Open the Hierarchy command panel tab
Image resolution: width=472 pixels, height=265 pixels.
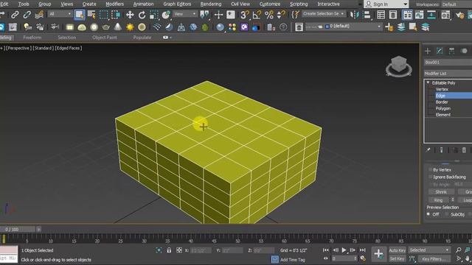point(451,51)
